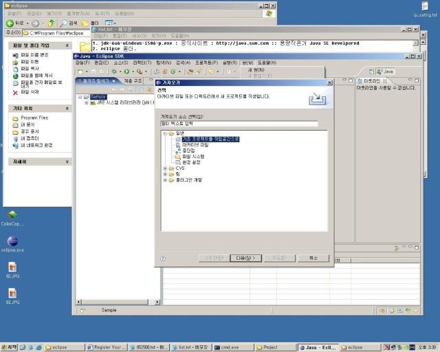This screenshot has height=352, width=440.
Task: Open the 소스(S) menu in Eclipse
Action: pos(121,63)
